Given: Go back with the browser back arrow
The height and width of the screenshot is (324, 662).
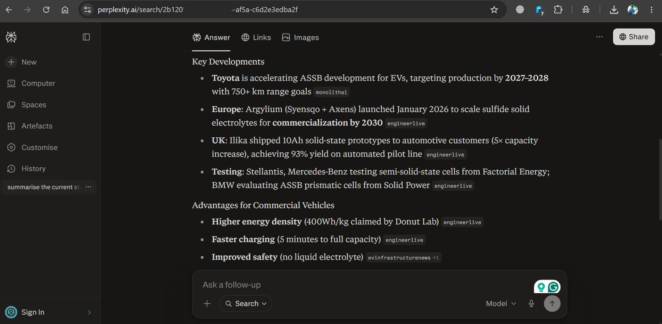Looking at the screenshot, I should (9, 10).
